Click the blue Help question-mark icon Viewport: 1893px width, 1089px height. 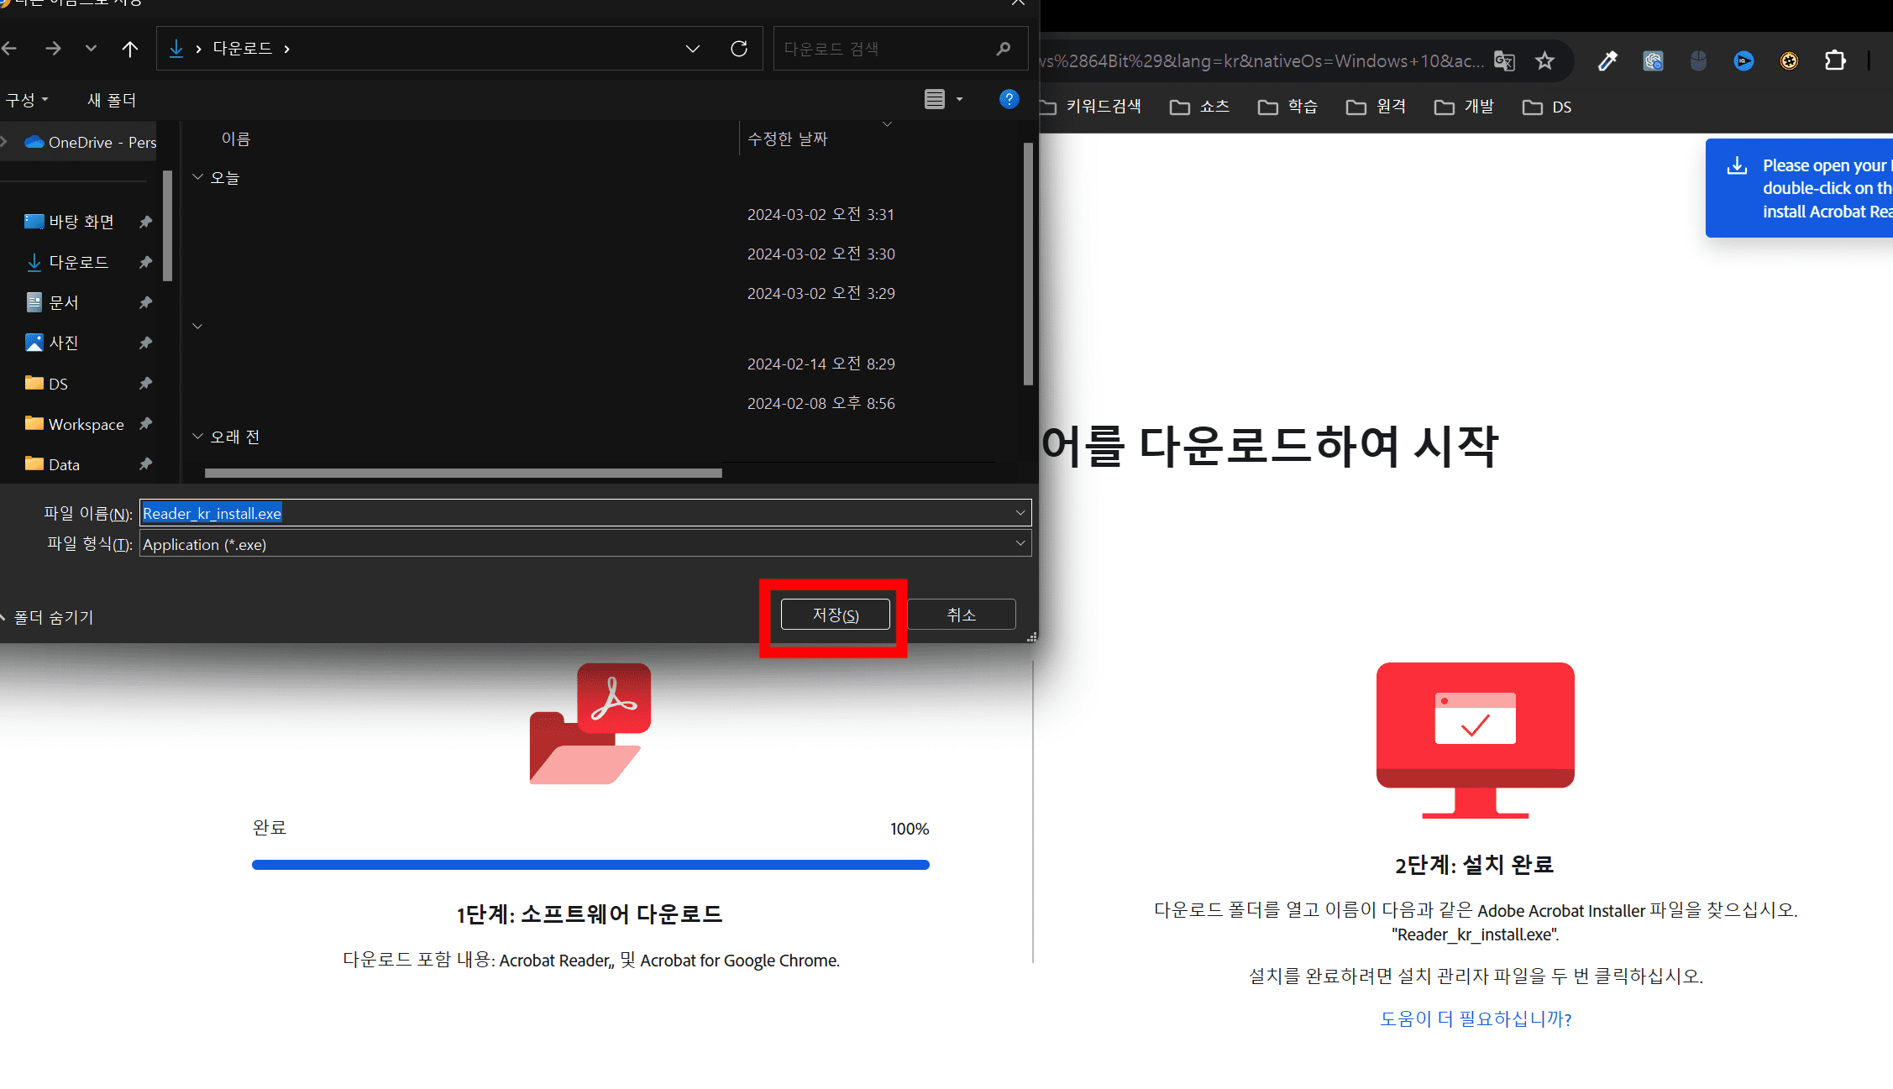(1009, 99)
